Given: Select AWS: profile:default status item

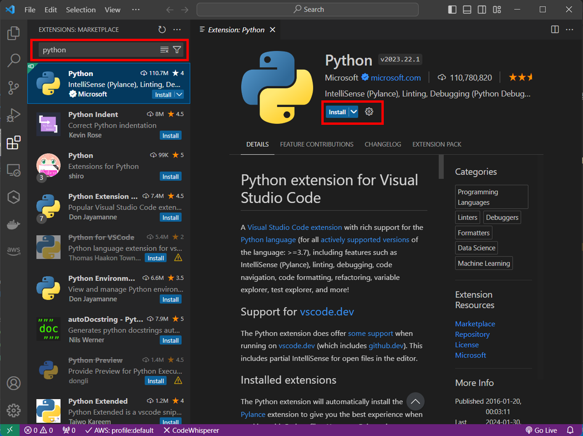Looking at the screenshot, I should click(119, 430).
